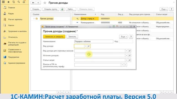Open Расчет зарплаты section label

[x=15, y=20]
